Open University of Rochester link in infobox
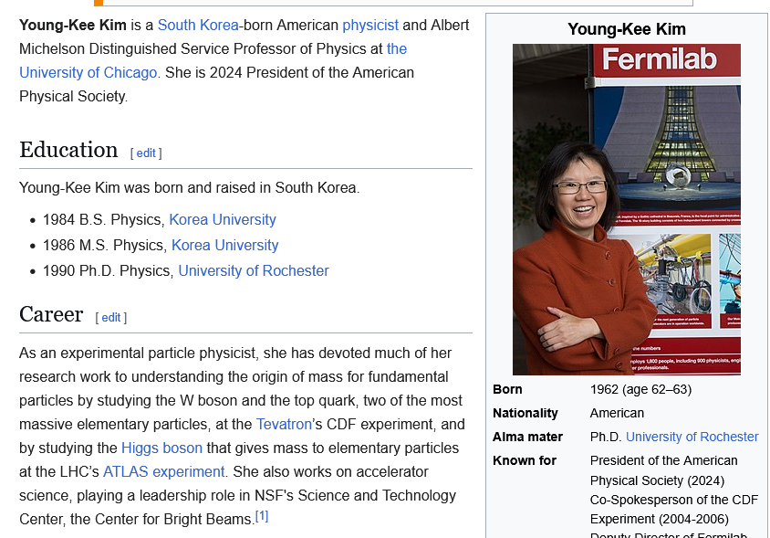The width and height of the screenshot is (770, 538). coord(692,437)
